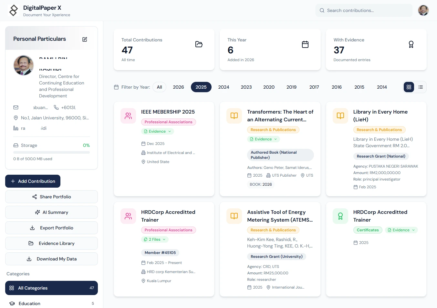Open the Evidence Library

pos(52,243)
